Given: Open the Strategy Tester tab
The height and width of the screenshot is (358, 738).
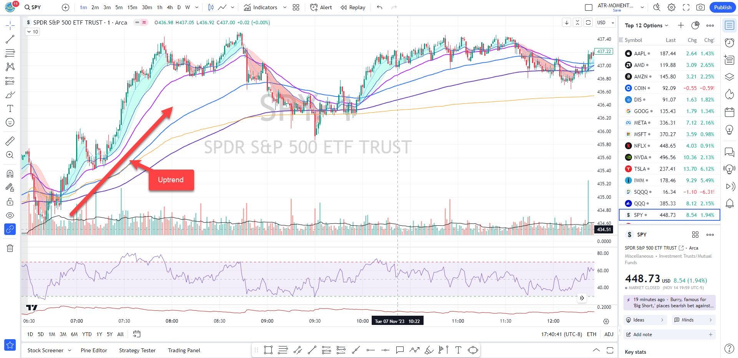Looking at the screenshot, I should (x=137, y=350).
